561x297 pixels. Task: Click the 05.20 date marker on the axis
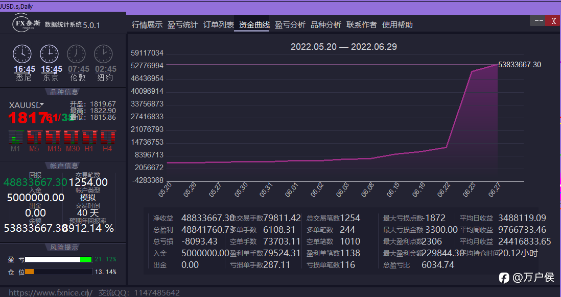point(165,190)
